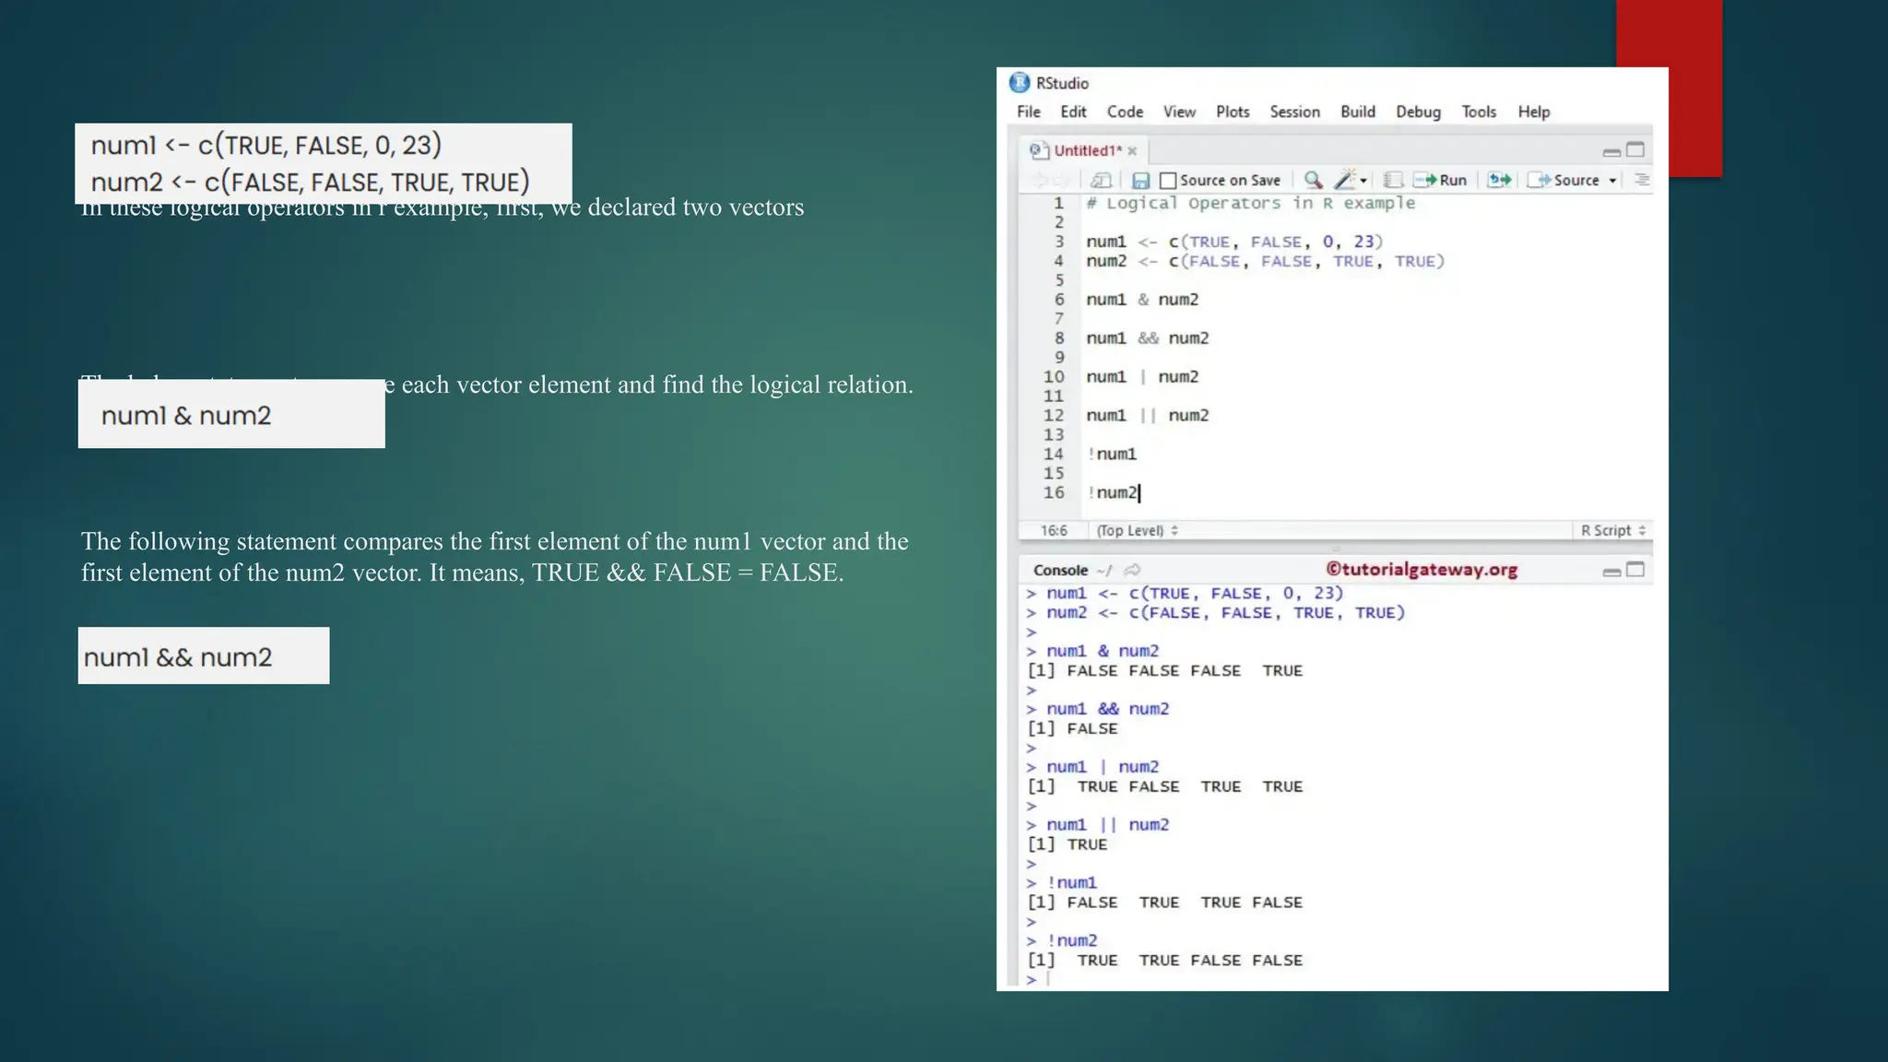Viewport: 1888px width, 1062px height.
Task: Select the Untitled1 script tab
Action: tap(1087, 150)
